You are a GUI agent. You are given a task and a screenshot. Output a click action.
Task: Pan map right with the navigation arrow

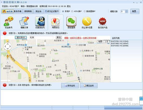click(x=10, y=46)
